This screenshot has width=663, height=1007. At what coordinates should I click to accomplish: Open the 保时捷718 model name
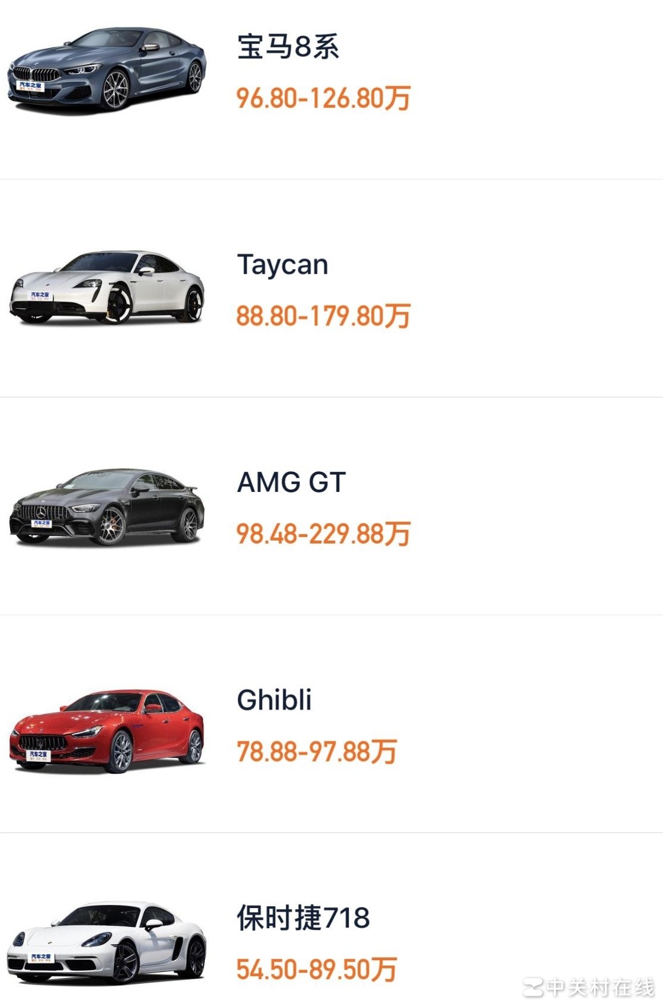click(x=303, y=918)
